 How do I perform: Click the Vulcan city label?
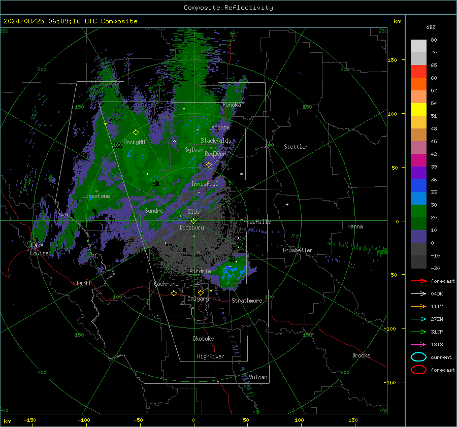tap(258, 377)
